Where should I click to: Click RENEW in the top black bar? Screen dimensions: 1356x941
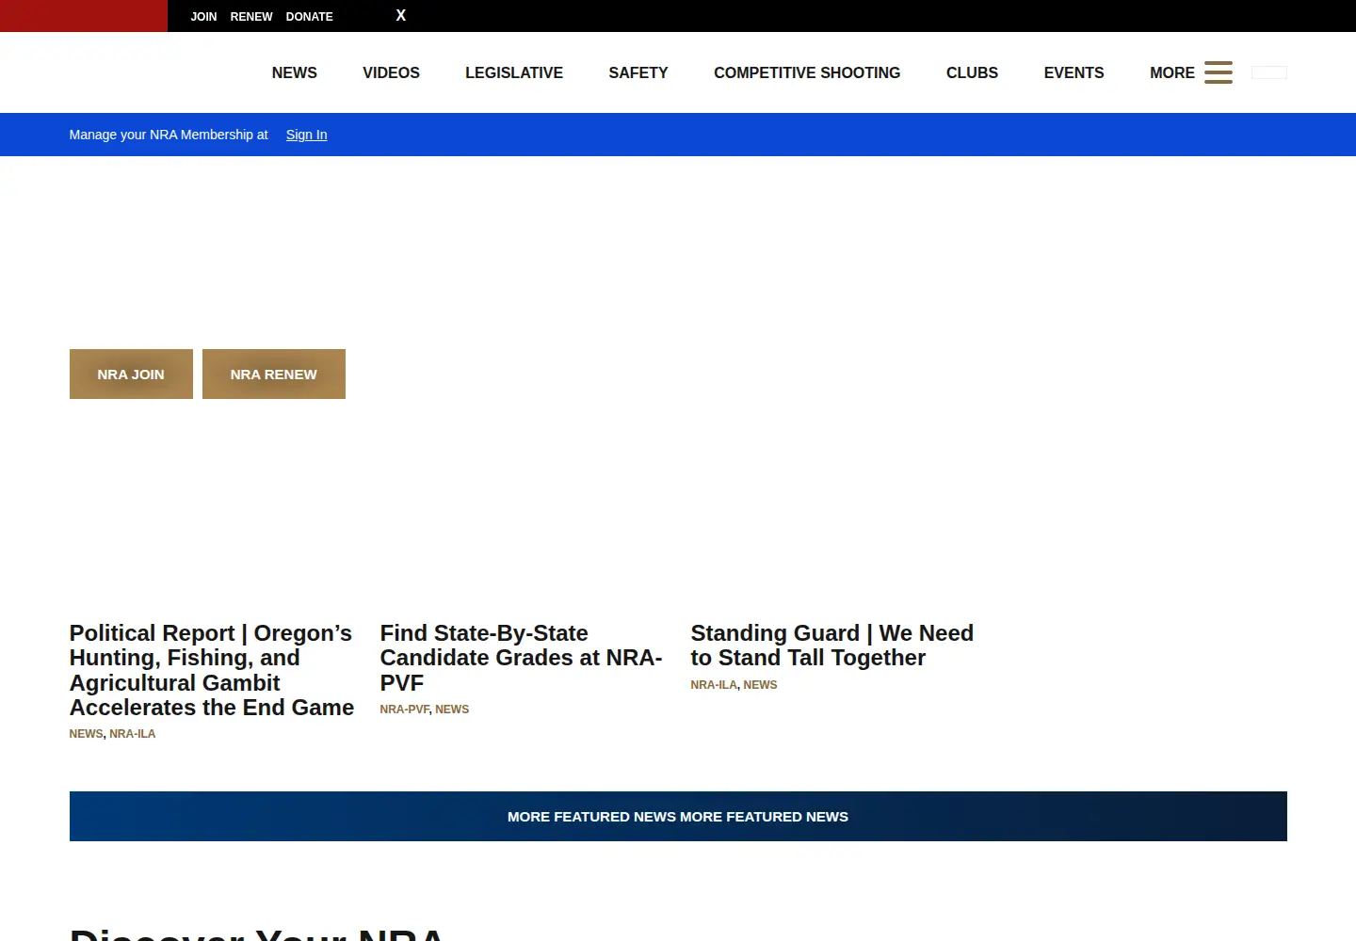251,17
